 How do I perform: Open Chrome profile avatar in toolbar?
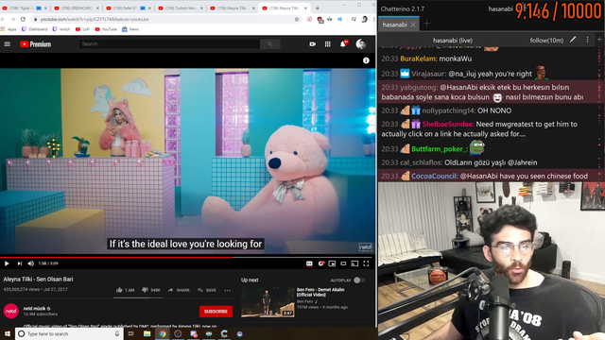(364, 19)
